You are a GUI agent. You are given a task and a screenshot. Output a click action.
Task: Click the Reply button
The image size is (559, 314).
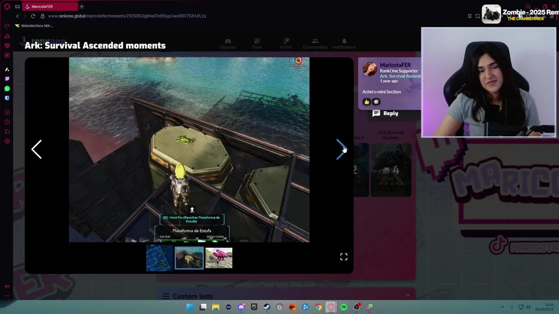(x=386, y=113)
